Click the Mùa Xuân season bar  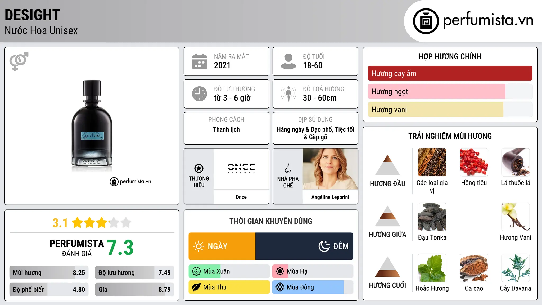pyautogui.click(x=229, y=271)
